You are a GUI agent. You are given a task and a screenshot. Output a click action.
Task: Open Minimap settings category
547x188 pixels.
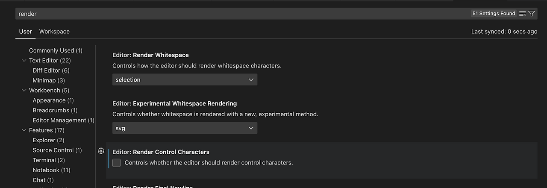[49, 80]
